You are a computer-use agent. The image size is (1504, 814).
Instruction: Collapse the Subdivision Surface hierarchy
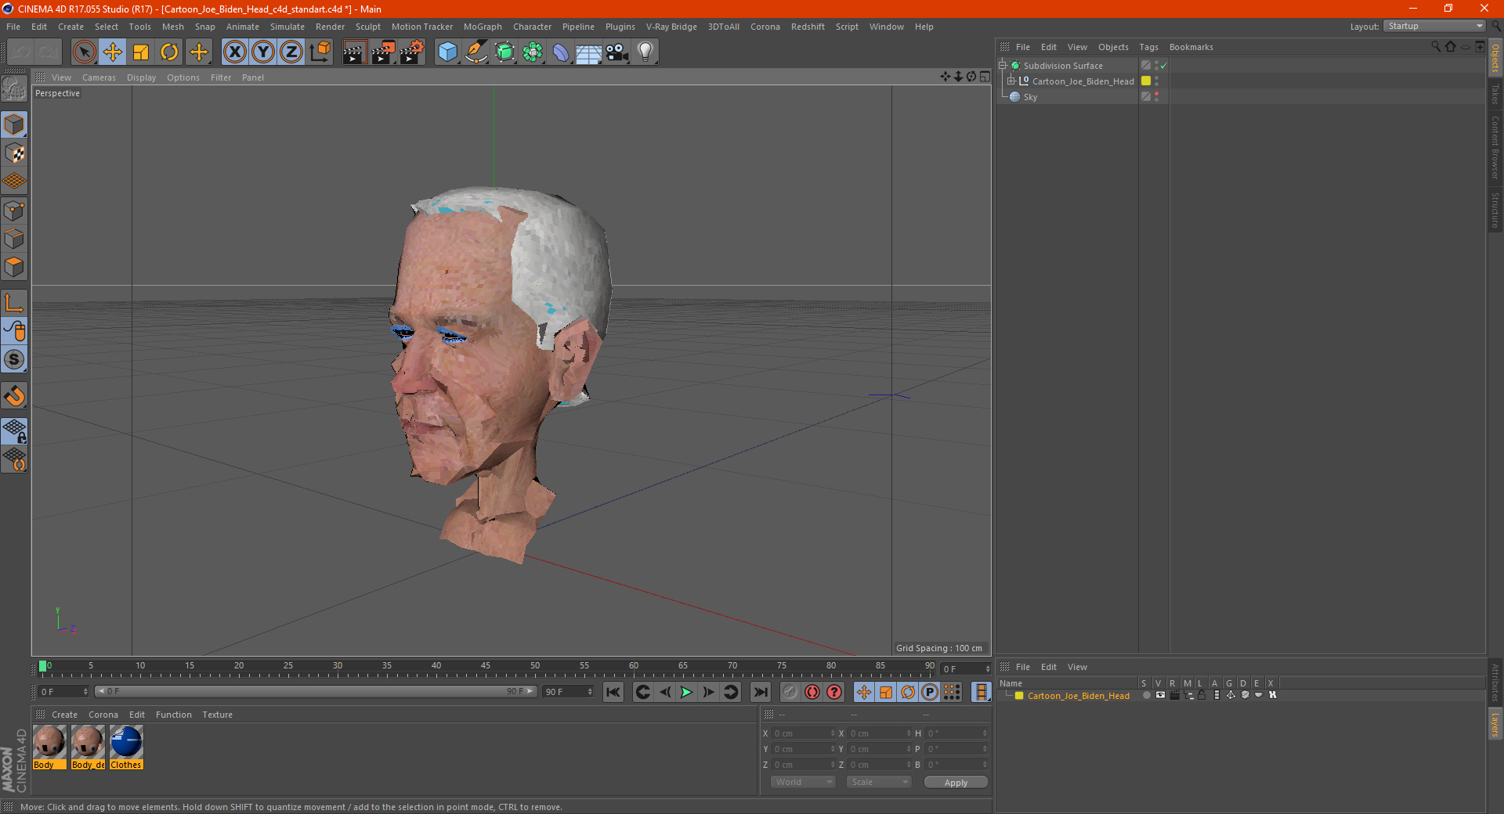(x=1002, y=66)
